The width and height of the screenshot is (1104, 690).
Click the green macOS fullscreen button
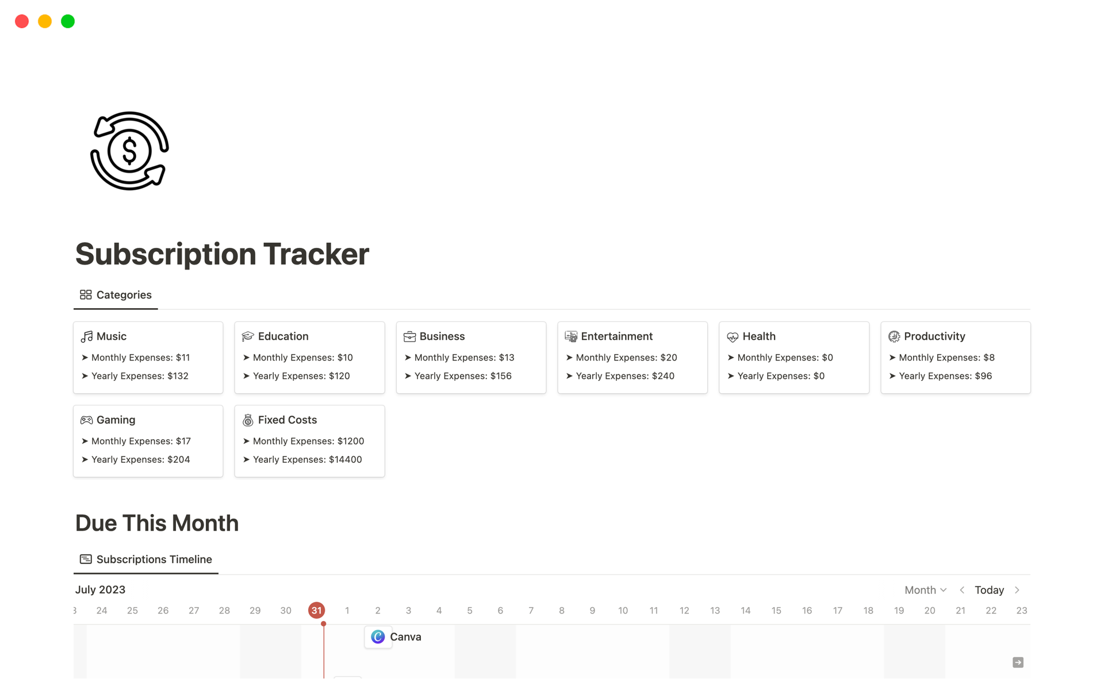click(68, 21)
